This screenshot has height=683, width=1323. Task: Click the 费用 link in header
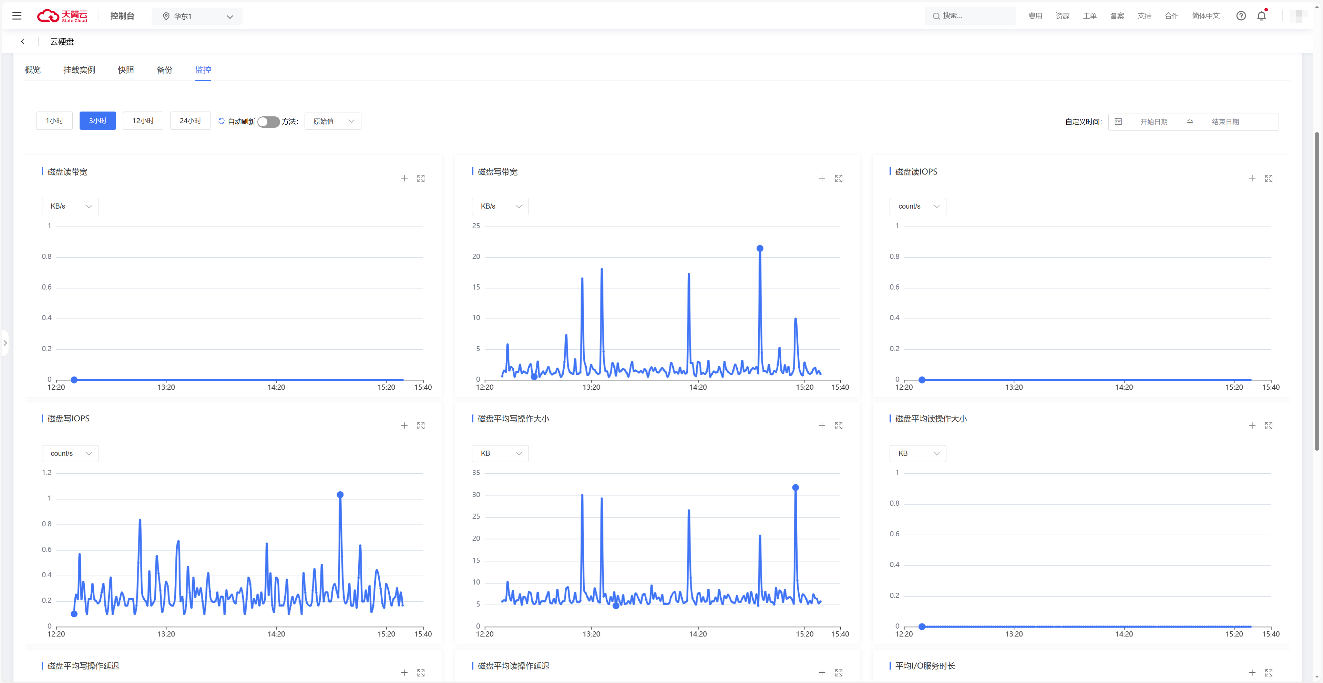[1035, 16]
